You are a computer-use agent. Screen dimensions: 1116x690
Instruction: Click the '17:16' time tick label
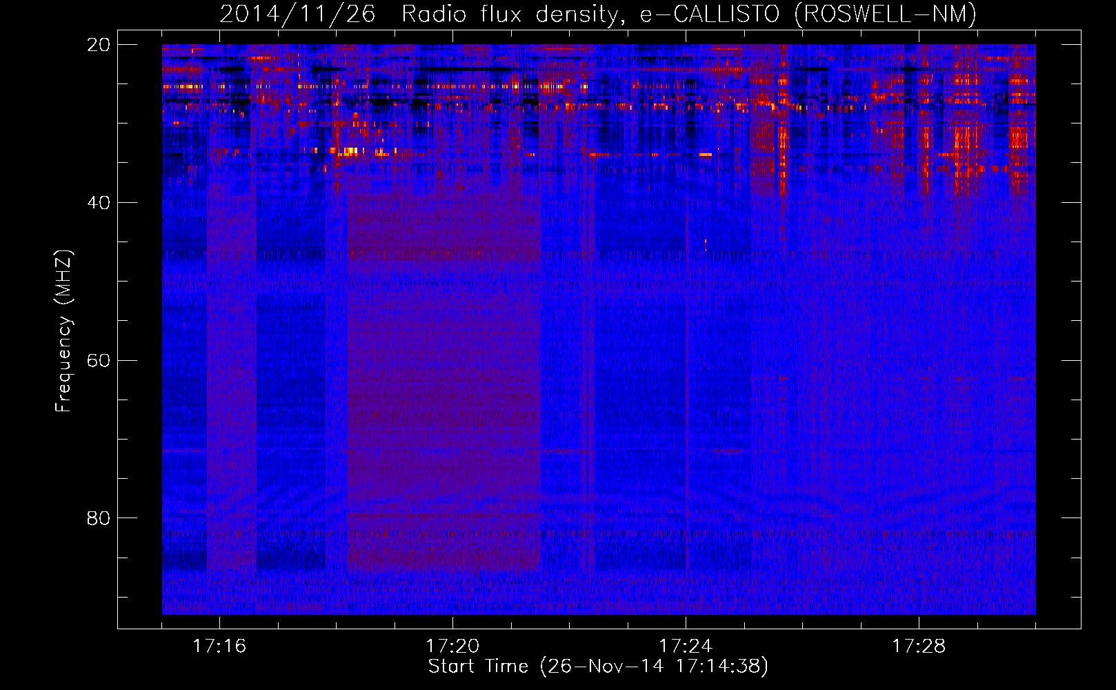[219, 647]
